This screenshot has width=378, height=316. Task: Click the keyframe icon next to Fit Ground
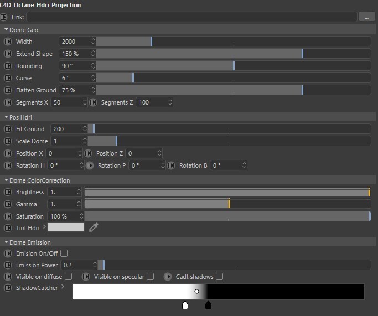[8, 129]
